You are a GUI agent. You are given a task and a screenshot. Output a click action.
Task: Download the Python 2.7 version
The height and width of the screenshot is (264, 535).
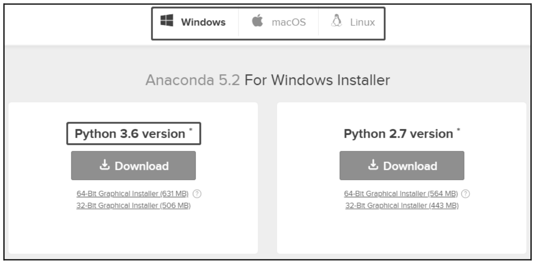pos(402,166)
